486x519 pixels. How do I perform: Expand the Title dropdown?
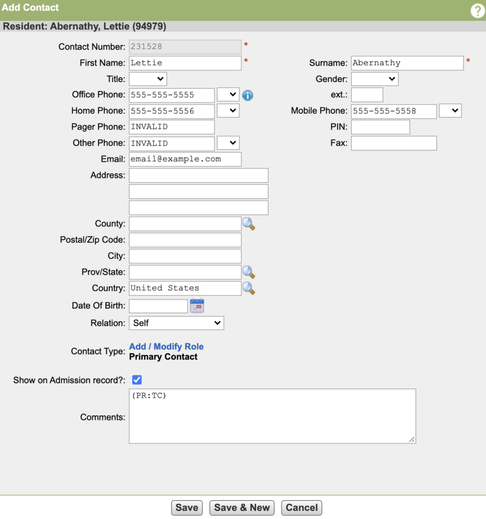click(x=148, y=79)
